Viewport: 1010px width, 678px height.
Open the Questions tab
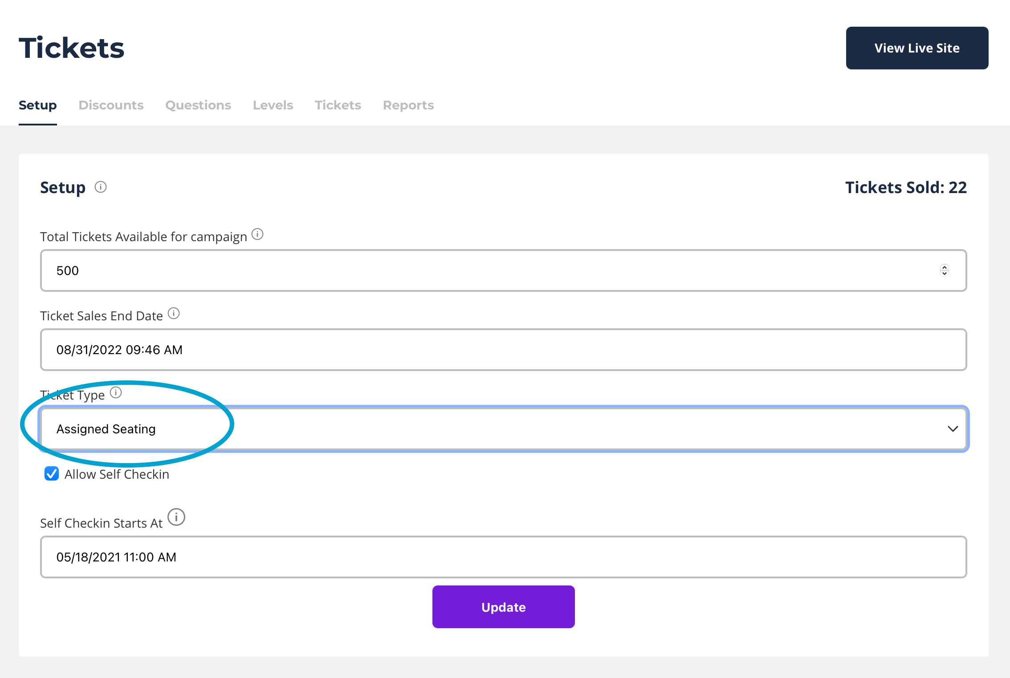click(x=198, y=105)
